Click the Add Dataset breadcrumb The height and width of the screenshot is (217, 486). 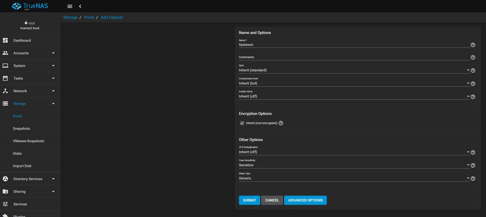[112, 17]
